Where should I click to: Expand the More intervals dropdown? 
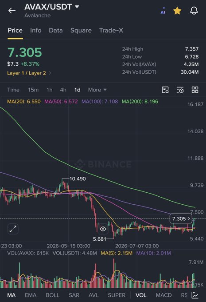coord(97,90)
